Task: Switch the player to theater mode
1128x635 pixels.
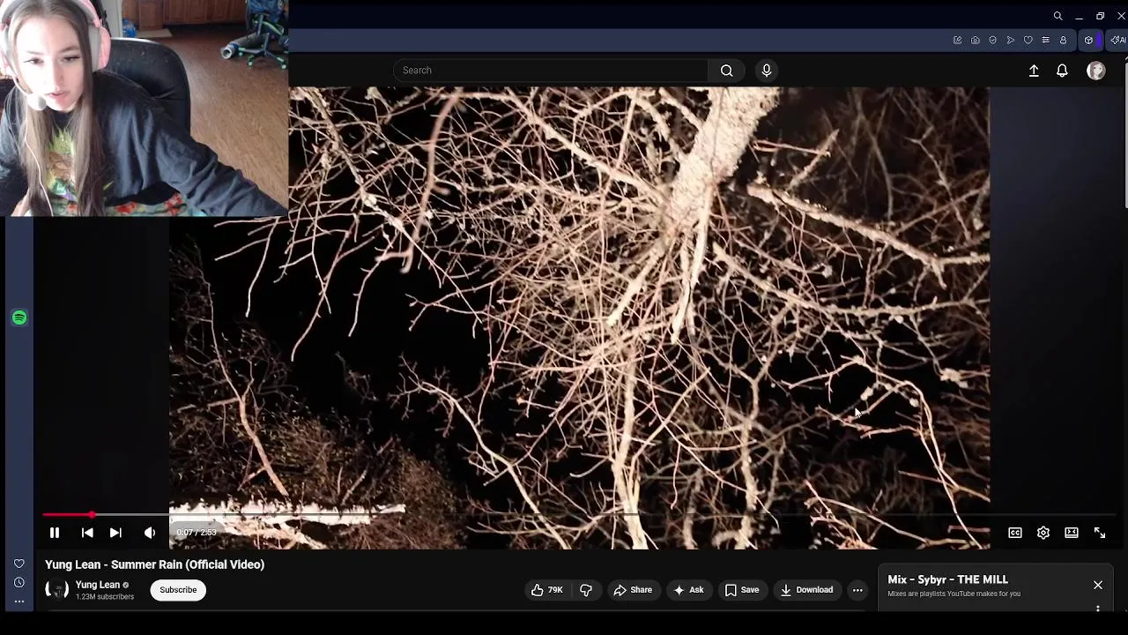Action: click(1072, 533)
